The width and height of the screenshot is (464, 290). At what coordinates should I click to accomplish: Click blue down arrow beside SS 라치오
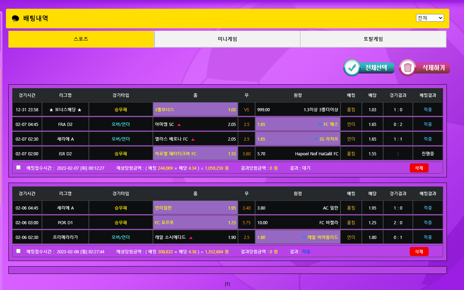[316, 139]
